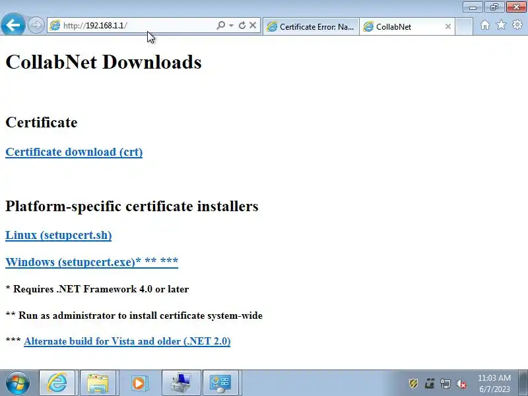Open Alternate build for Vista and older link
Screen dimensions: 528x396
[x=127, y=341]
